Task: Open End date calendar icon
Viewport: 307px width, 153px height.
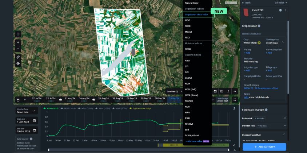Action: 35,130
